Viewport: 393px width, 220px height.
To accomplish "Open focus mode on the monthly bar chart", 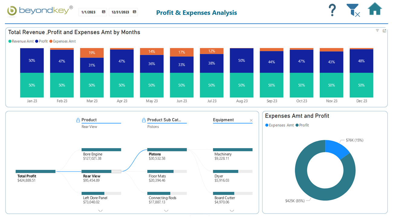I will [384, 31].
